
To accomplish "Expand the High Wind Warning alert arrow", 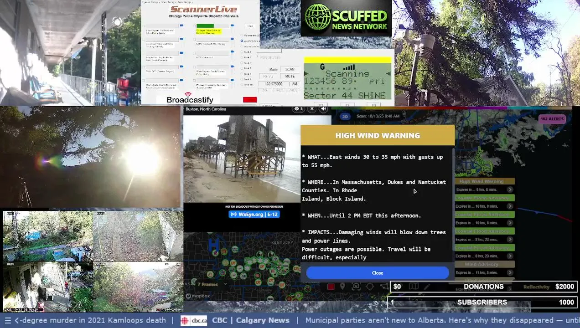I will tap(510, 190).
